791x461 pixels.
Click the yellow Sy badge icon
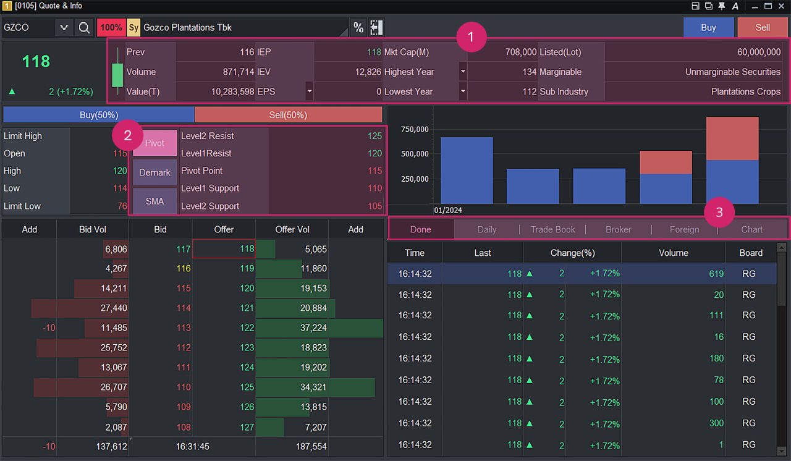click(x=133, y=28)
